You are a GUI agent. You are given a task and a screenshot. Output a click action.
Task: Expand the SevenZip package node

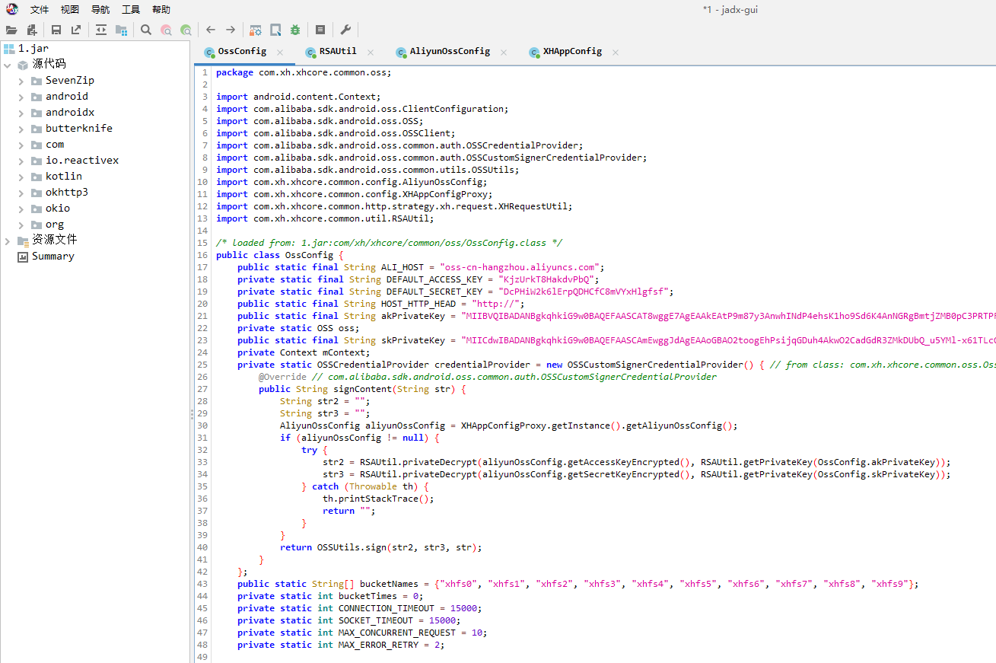[21, 81]
